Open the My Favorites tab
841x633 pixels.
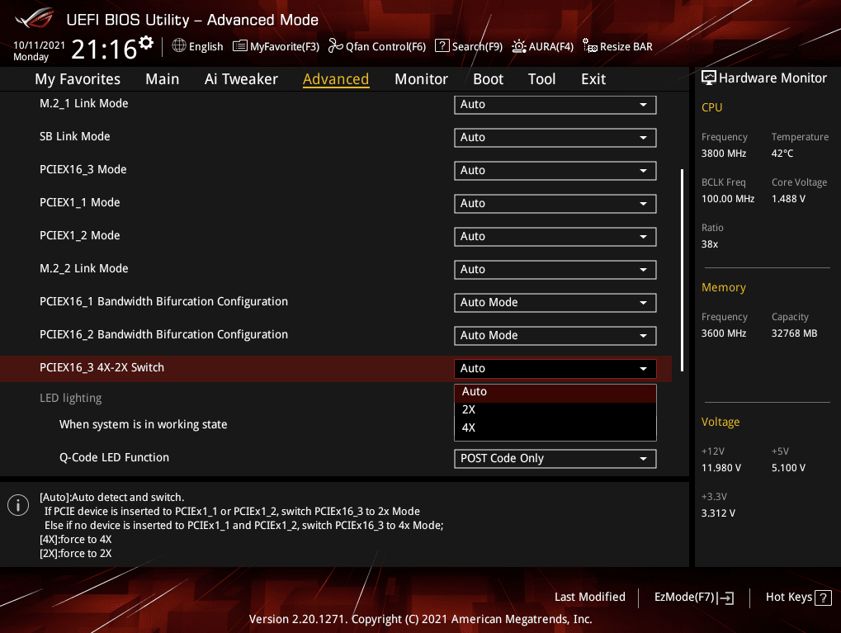pyautogui.click(x=78, y=79)
